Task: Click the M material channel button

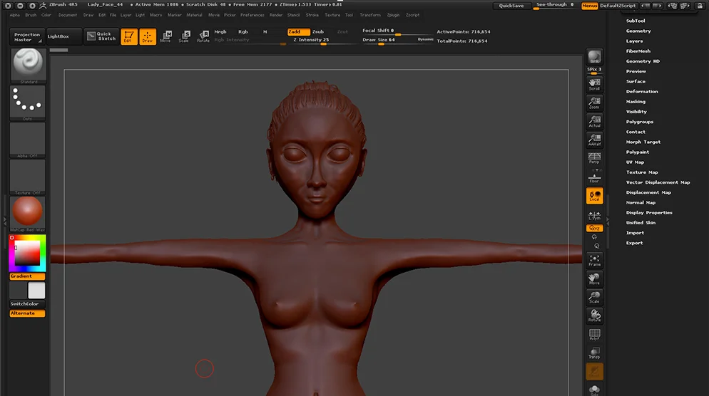Action: pos(265,31)
